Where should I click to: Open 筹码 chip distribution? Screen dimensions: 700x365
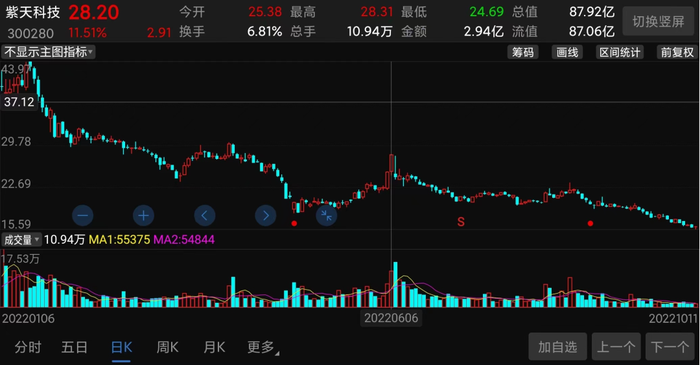click(523, 53)
